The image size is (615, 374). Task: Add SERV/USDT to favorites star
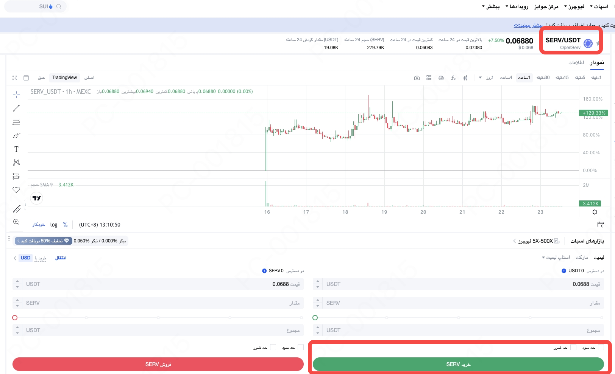coord(598,43)
